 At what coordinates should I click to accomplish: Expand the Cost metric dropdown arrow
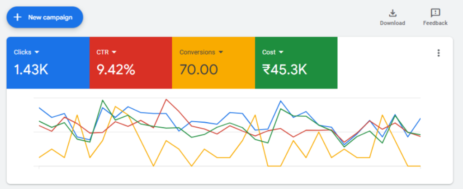click(x=281, y=52)
